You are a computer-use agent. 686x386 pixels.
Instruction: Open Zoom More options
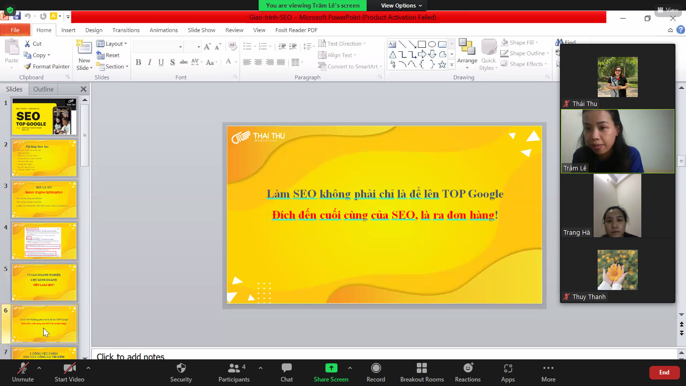coord(548,373)
